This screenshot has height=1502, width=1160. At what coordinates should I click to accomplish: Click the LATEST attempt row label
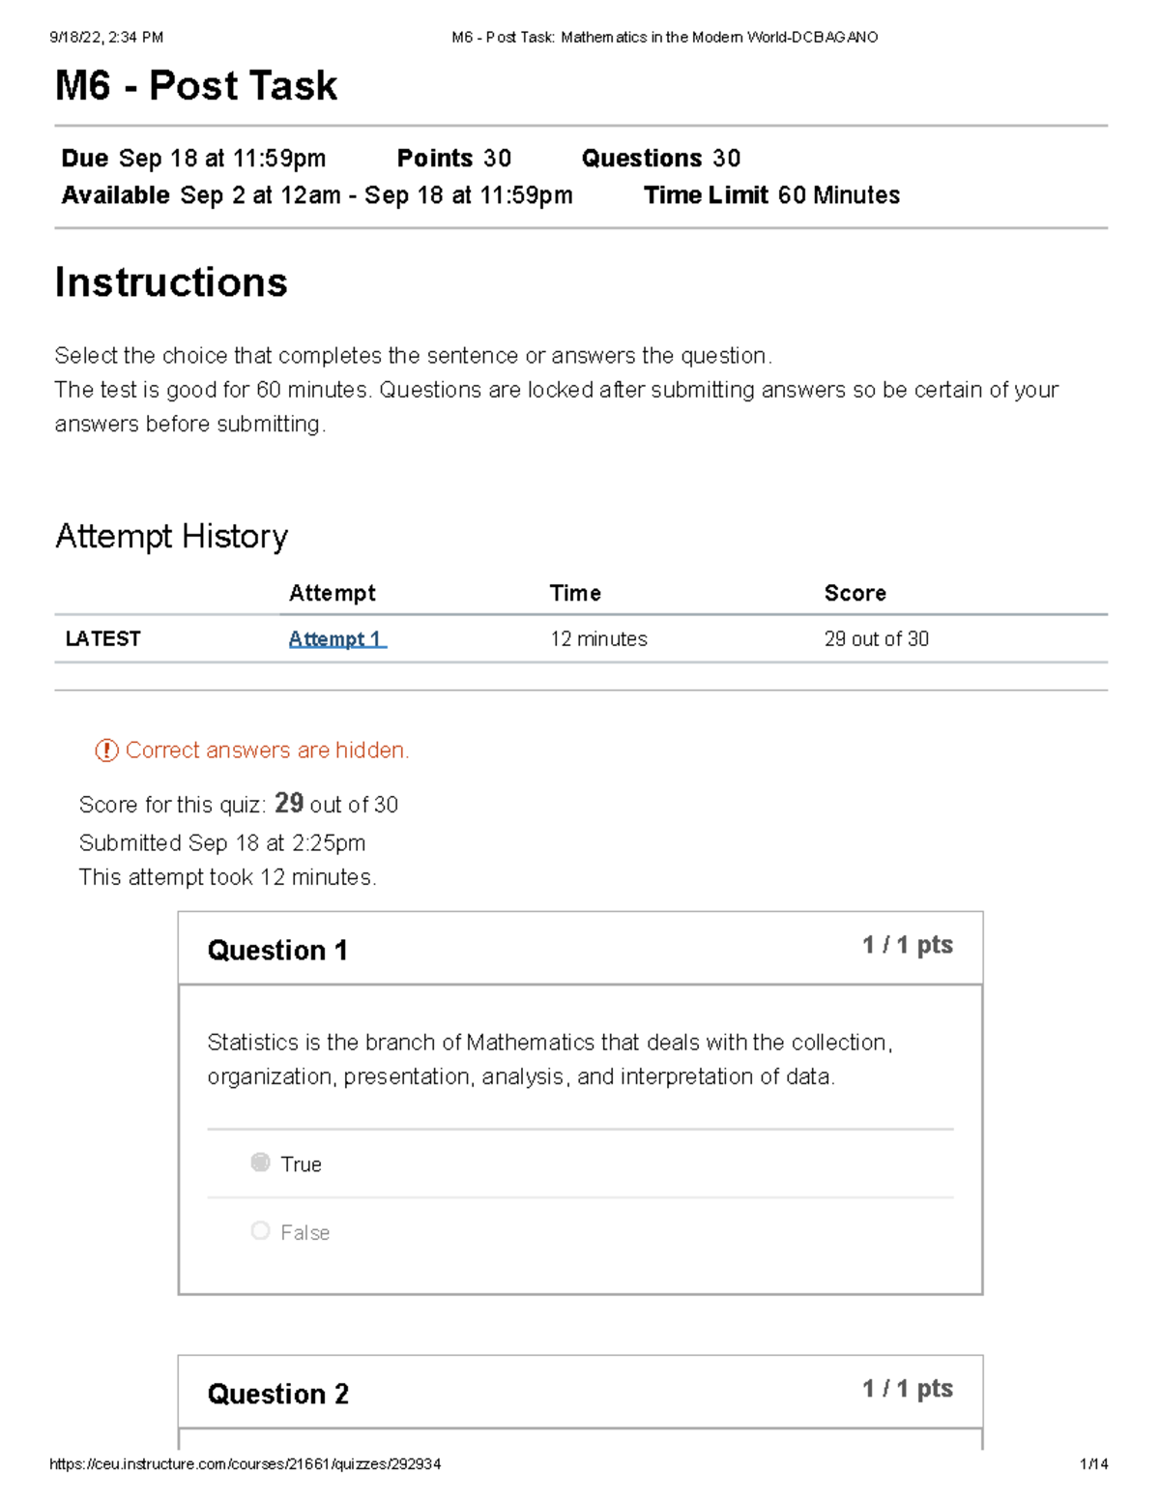coord(102,639)
